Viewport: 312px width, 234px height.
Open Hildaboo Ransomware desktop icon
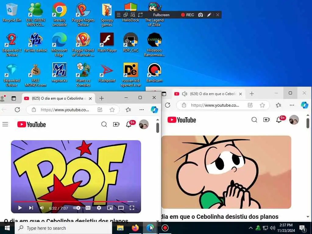tap(154, 45)
